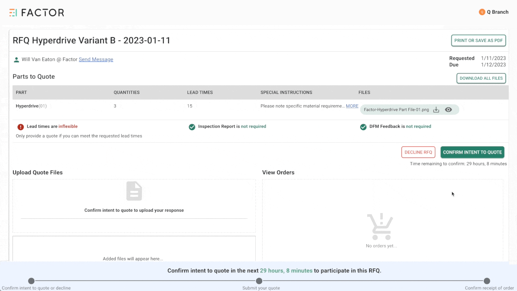Image resolution: width=517 pixels, height=291 pixels.
Task: Click the DFM Feedback green check icon
Action: click(363, 127)
